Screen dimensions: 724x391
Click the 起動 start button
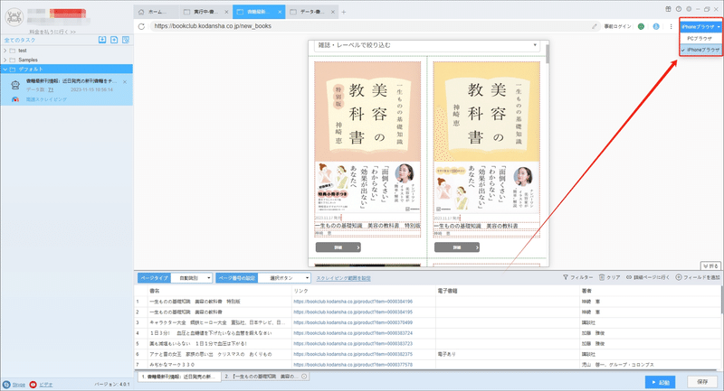661,382
